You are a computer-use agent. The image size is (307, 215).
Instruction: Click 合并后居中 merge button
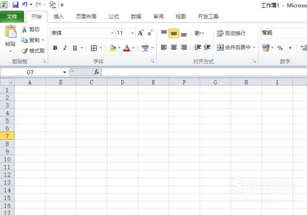(x=234, y=47)
